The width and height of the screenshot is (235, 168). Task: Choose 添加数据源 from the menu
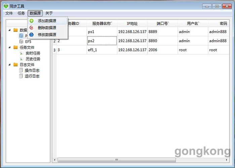point(48,21)
